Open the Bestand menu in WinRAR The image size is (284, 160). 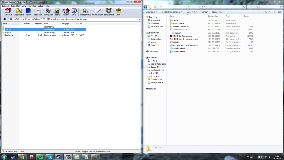click(x=5, y=6)
